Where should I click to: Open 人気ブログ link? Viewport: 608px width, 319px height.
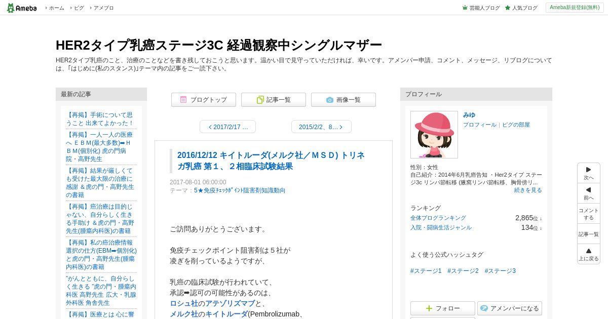pos(524,8)
